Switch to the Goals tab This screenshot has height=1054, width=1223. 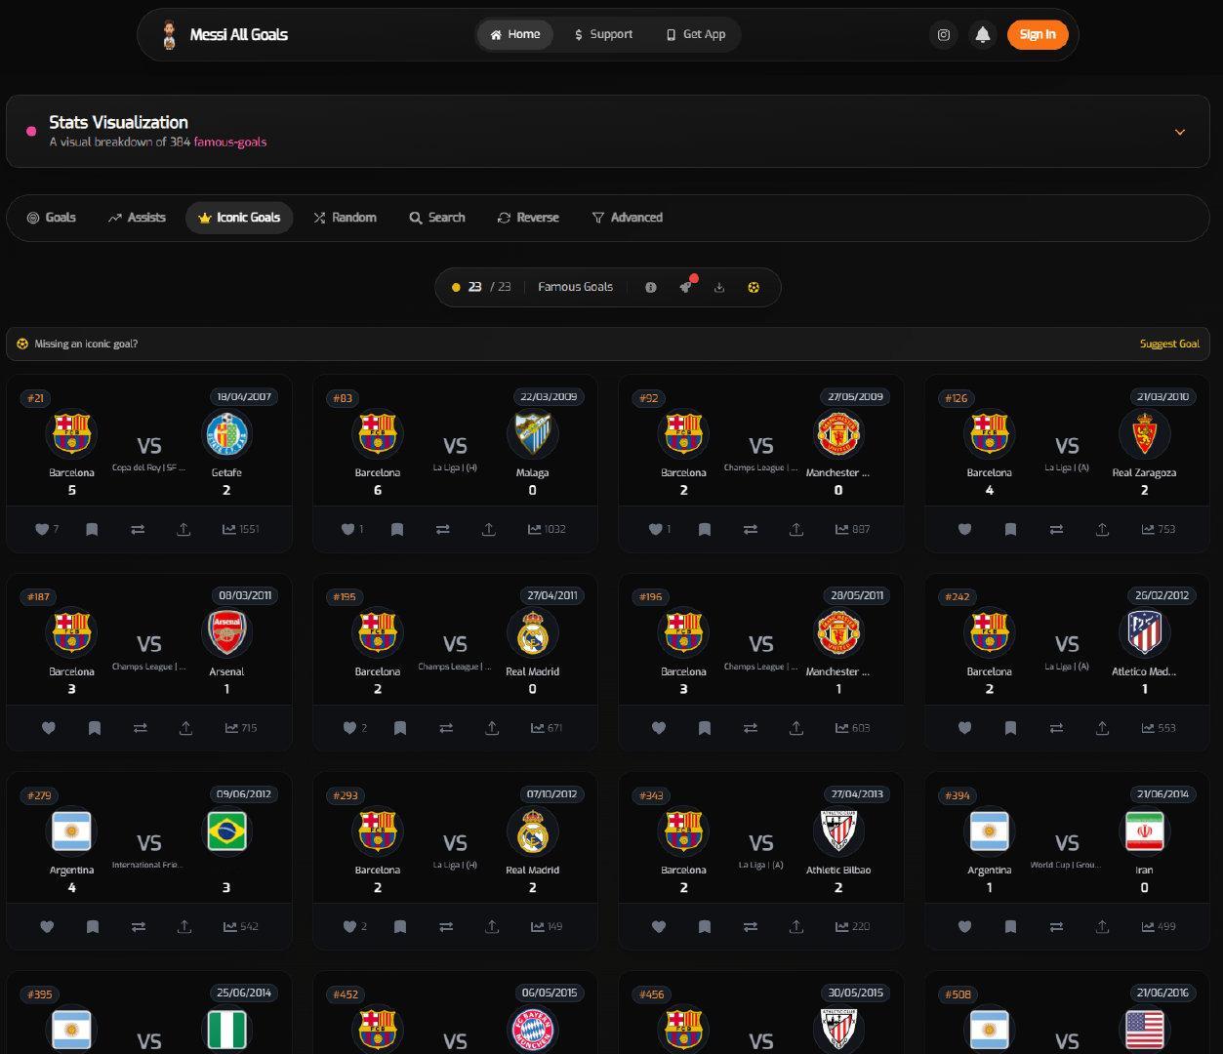pyautogui.click(x=51, y=218)
